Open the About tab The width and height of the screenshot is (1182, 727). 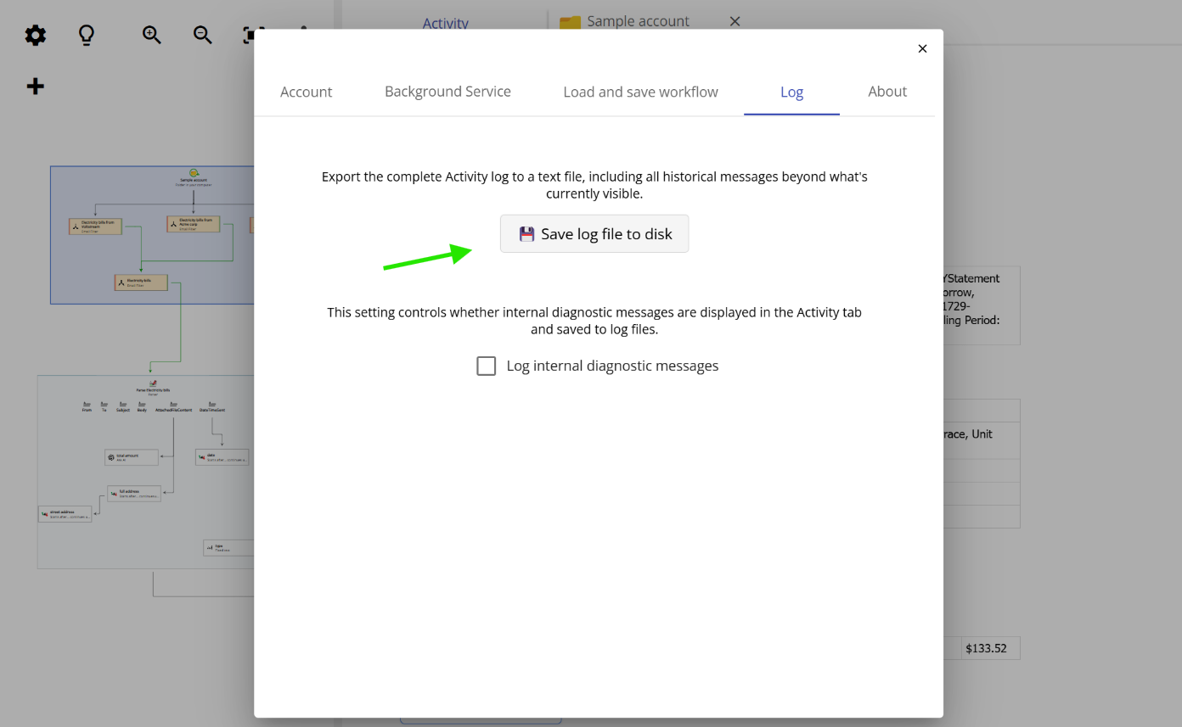click(x=887, y=92)
